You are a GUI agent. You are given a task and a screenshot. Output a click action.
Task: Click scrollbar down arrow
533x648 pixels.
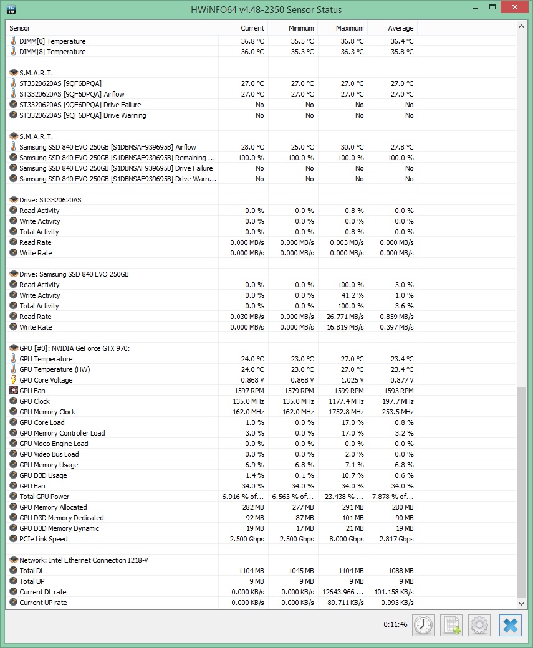coord(521,603)
